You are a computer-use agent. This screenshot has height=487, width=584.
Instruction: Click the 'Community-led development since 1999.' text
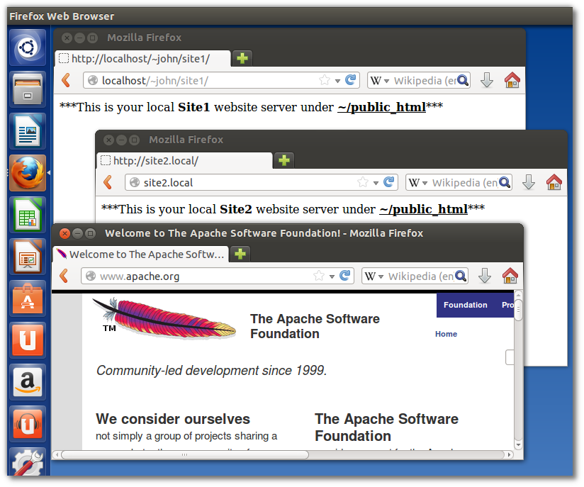(211, 370)
